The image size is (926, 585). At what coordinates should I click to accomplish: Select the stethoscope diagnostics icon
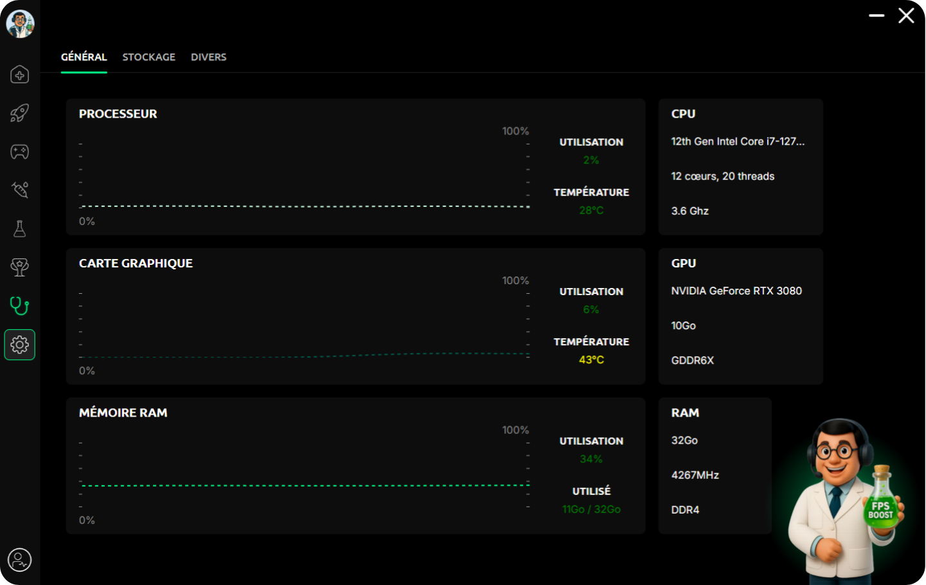19,306
